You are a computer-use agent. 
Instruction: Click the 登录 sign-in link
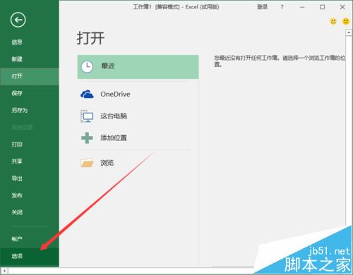tap(263, 7)
